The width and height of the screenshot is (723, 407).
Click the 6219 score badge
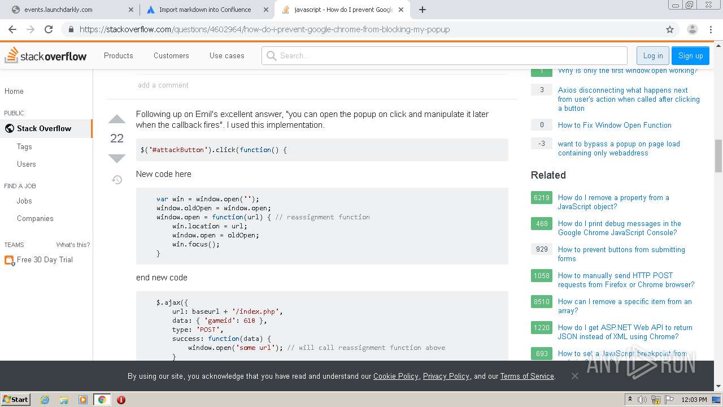(x=542, y=198)
